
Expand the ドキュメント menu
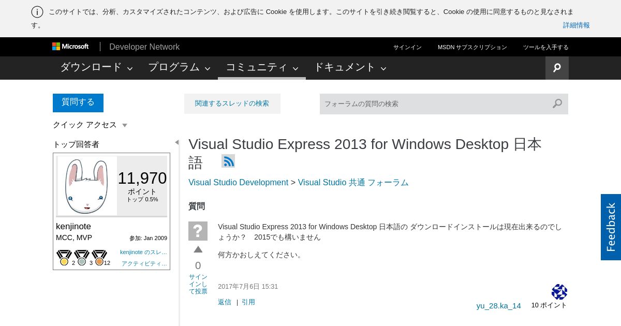(350, 67)
